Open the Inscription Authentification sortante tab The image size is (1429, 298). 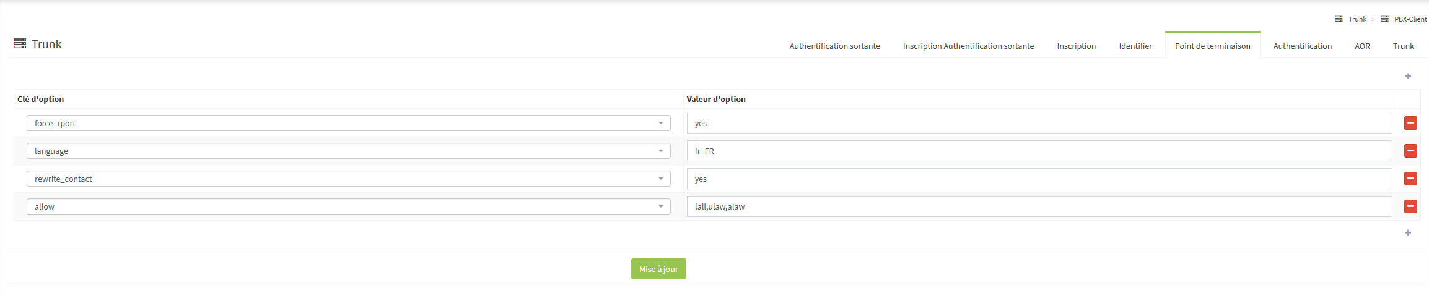click(968, 46)
